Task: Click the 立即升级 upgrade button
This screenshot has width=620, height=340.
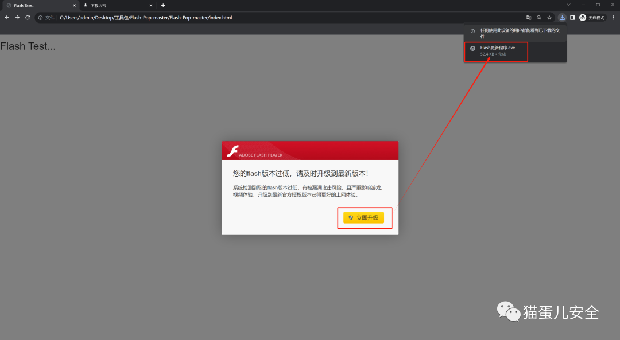Action: point(363,217)
